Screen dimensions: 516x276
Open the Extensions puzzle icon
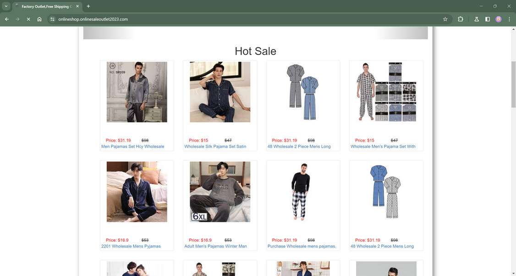coord(461,19)
